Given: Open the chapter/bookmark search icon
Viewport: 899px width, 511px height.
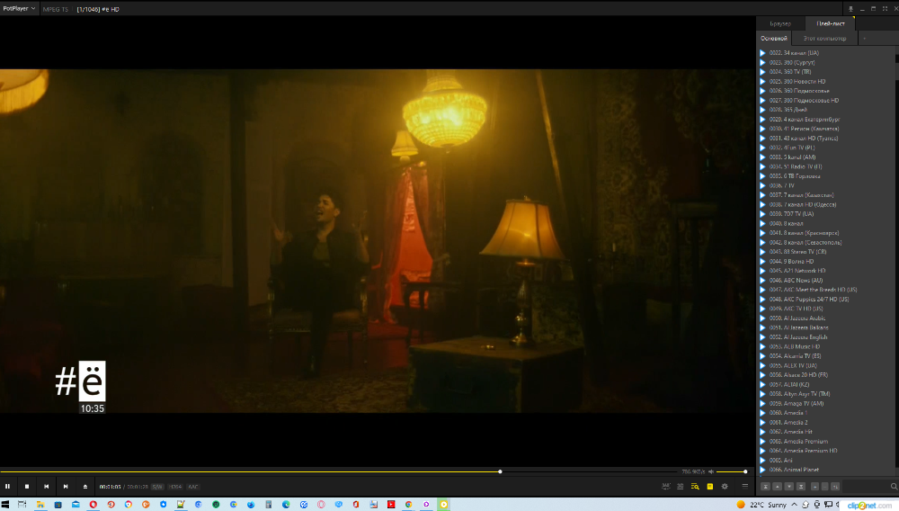Looking at the screenshot, I should (x=695, y=487).
